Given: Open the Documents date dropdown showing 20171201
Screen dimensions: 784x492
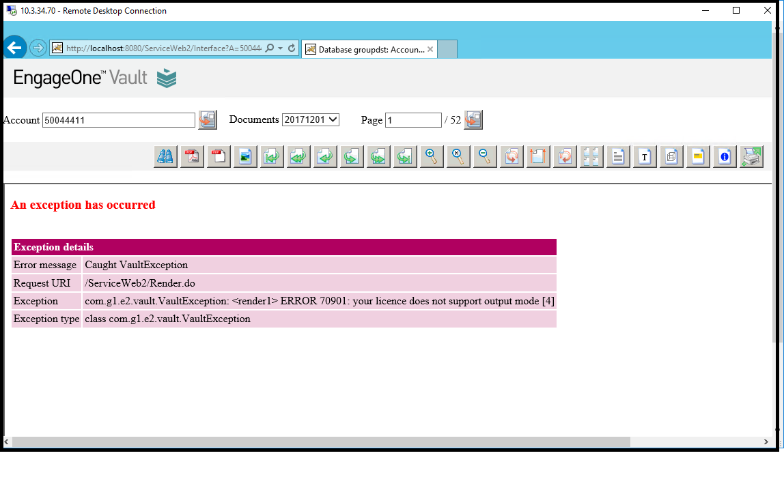Looking at the screenshot, I should click(311, 119).
